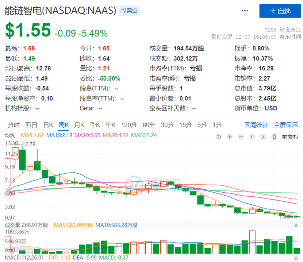This screenshot has height=262, width=303.
Task: Zoom in chart with plus icon
Action: pos(230,137)
